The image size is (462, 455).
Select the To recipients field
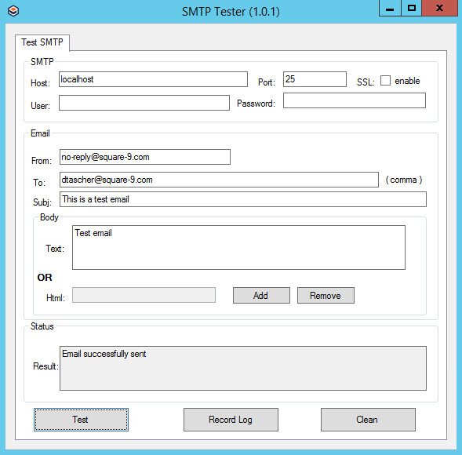click(x=219, y=180)
